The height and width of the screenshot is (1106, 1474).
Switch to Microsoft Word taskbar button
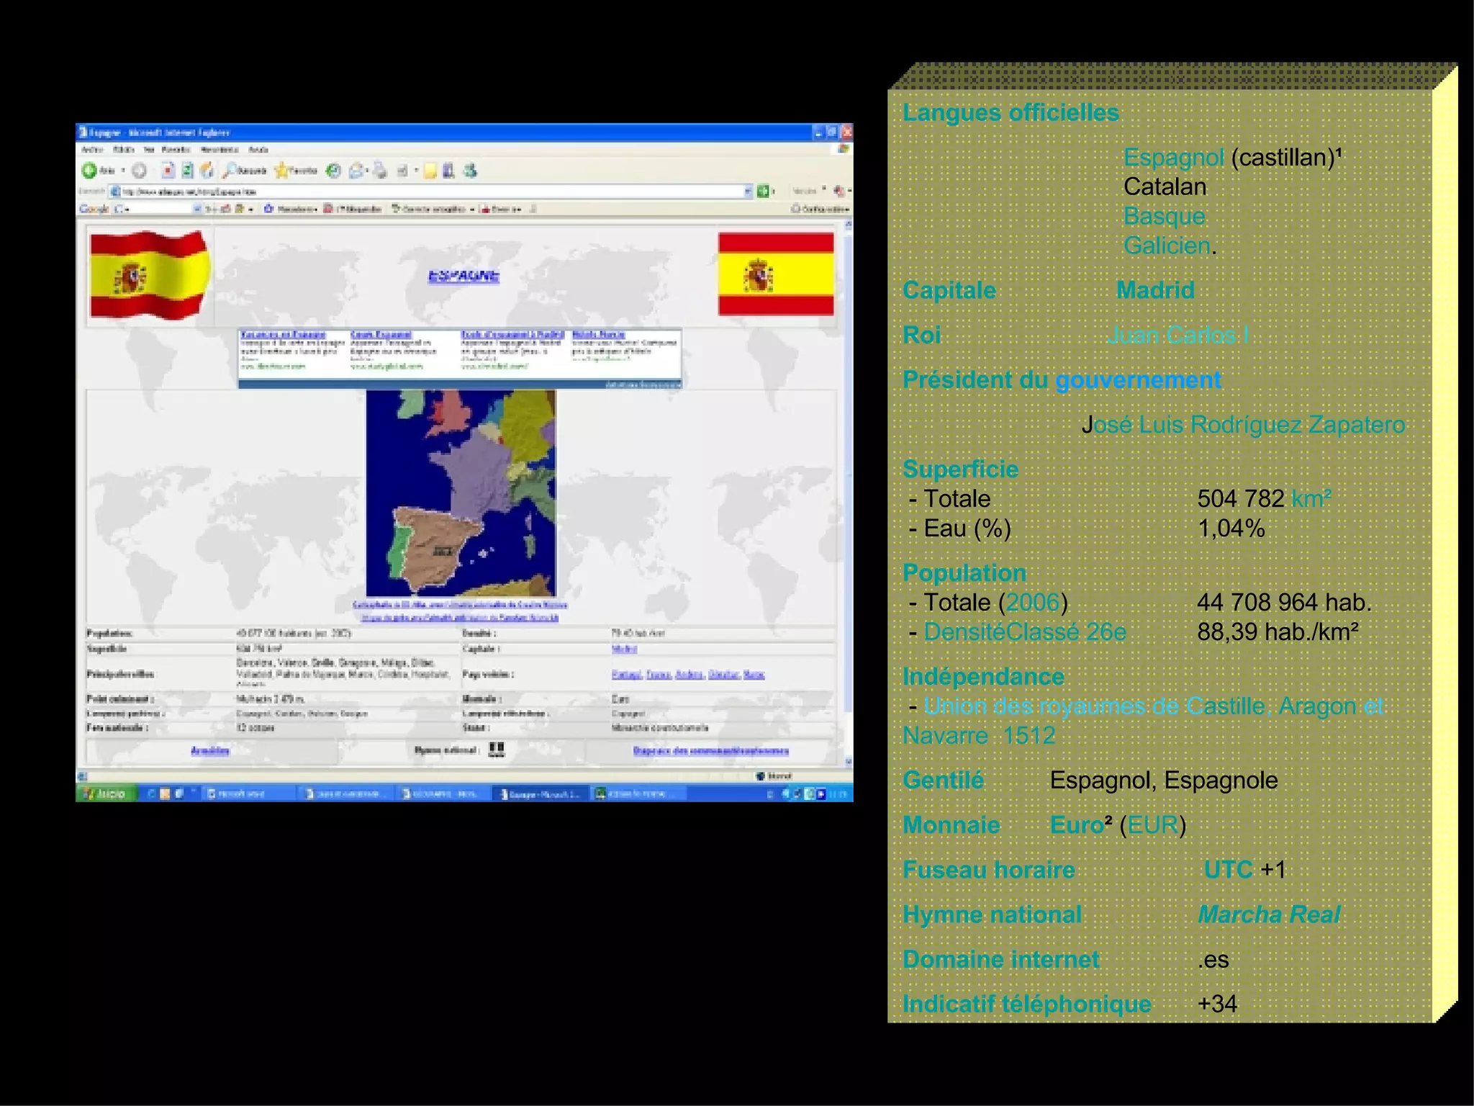(x=250, y=793)
